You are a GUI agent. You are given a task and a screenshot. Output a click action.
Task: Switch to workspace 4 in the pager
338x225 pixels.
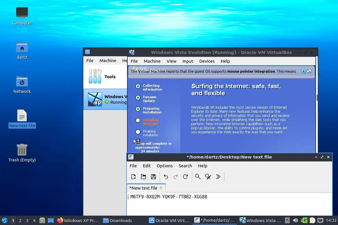34,221
